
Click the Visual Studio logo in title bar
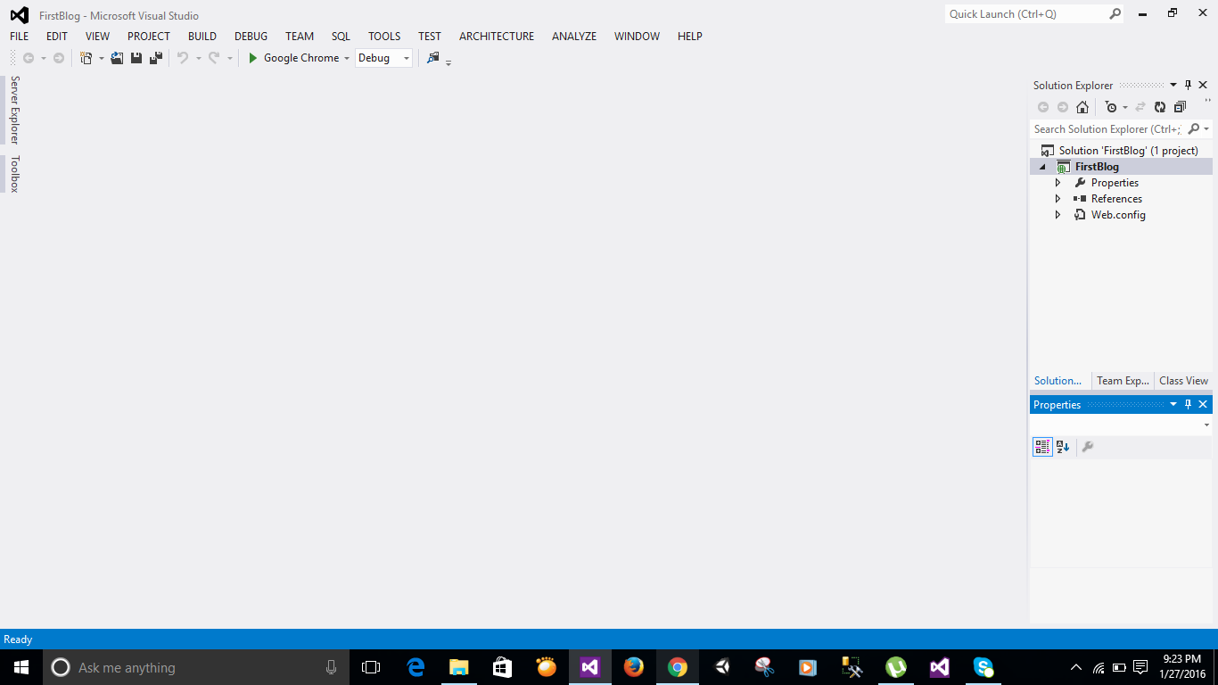[20, 15]
